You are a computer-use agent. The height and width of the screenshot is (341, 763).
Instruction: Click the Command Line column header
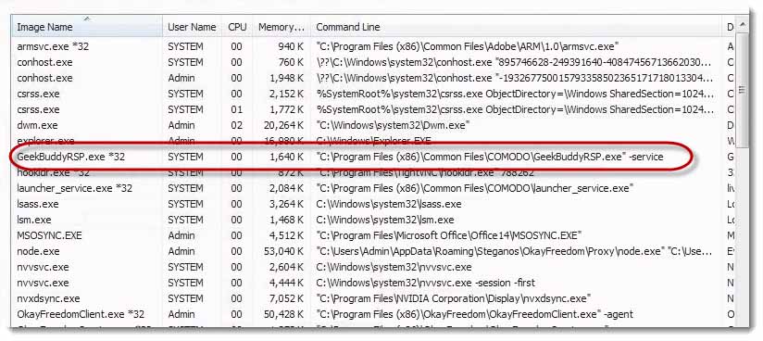pos(517,27)
